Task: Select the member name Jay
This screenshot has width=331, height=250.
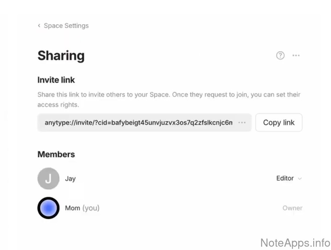Action: (x=70, y=179)
